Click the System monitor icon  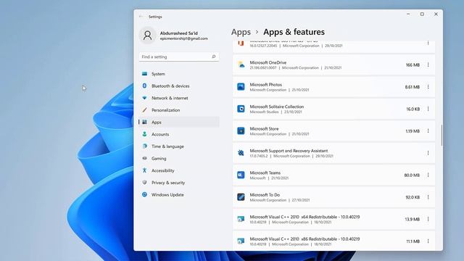pyautogui.click(x=144, y=74)
